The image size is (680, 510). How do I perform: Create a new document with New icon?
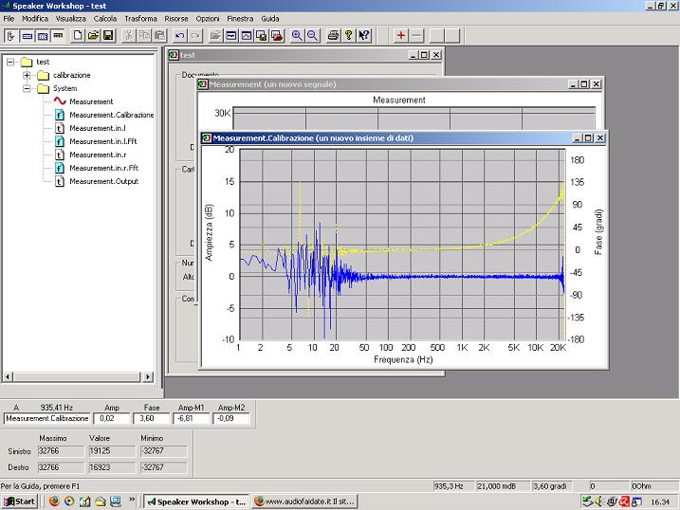(78, 35)
